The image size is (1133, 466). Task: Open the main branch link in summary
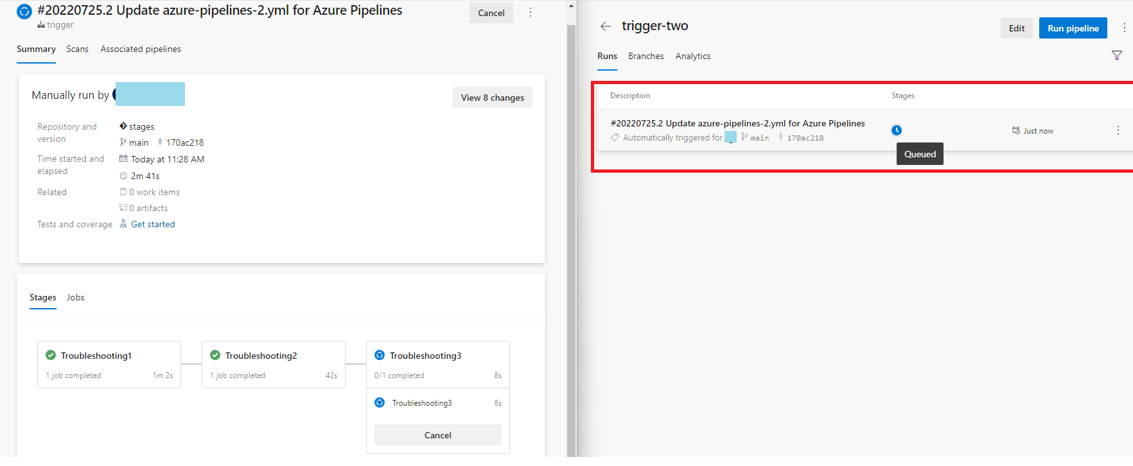pos(139,142)
